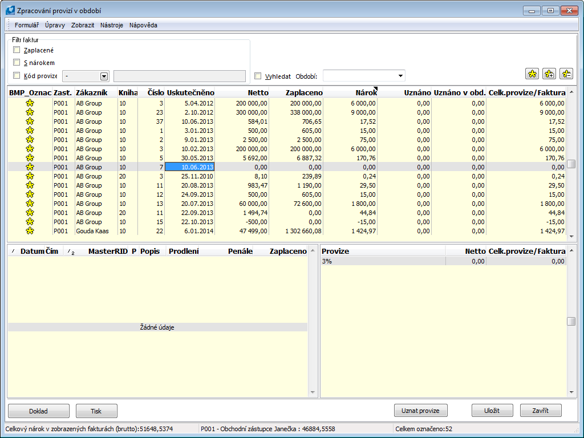Open the Nástroje menu

coord(111,25)
